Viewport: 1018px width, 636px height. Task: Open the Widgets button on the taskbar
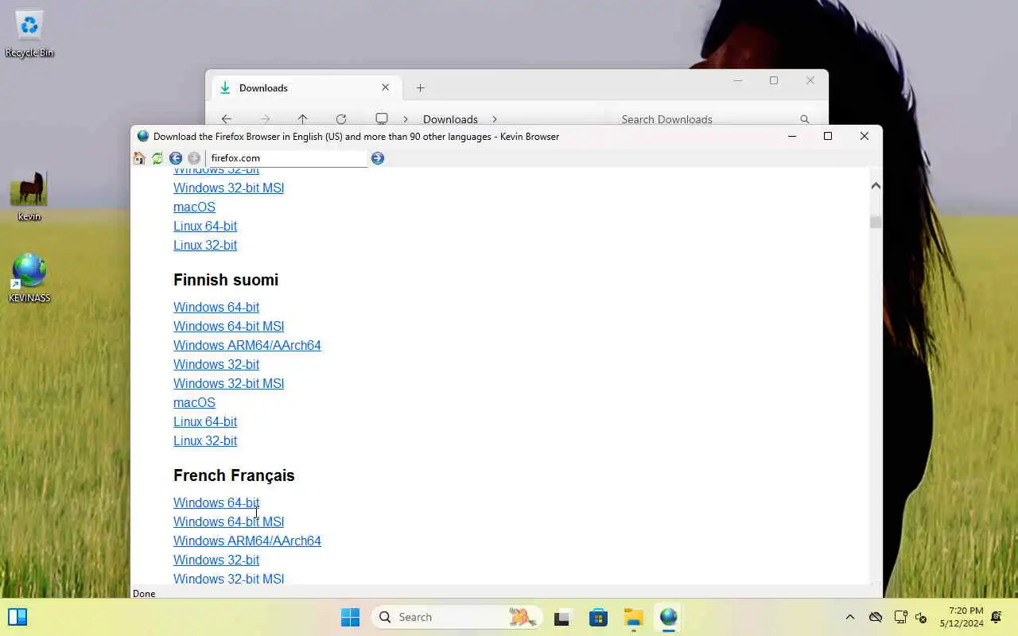point(17,617)
